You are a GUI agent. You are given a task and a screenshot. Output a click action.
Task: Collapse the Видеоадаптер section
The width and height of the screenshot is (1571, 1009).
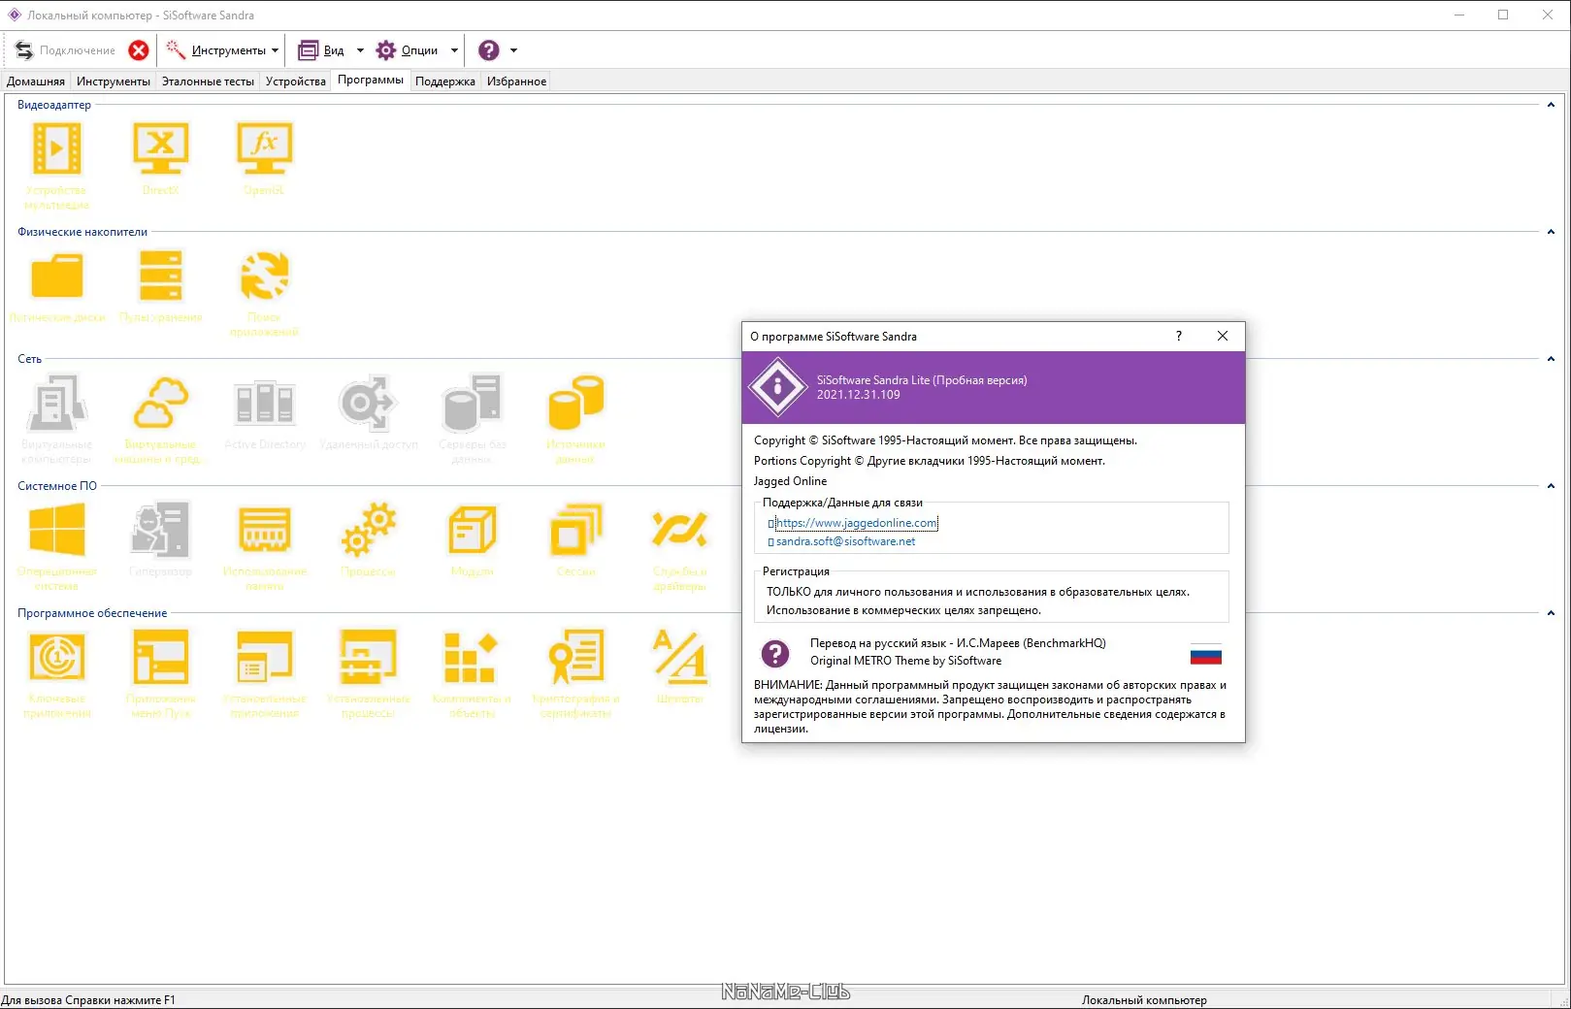coord(1551,105)
